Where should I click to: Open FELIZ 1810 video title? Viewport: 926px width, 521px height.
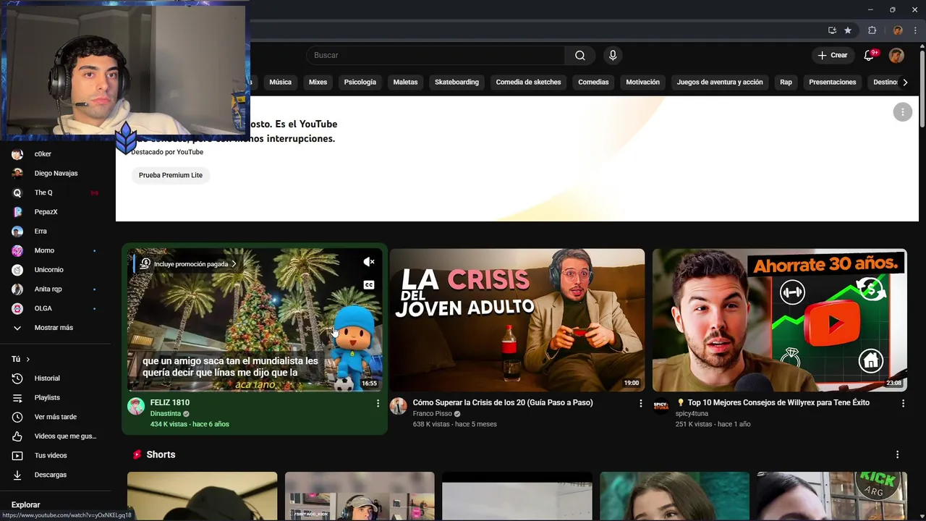pos(170,402)
